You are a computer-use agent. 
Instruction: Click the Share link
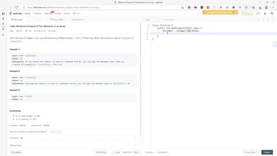(x=52, y=31)
